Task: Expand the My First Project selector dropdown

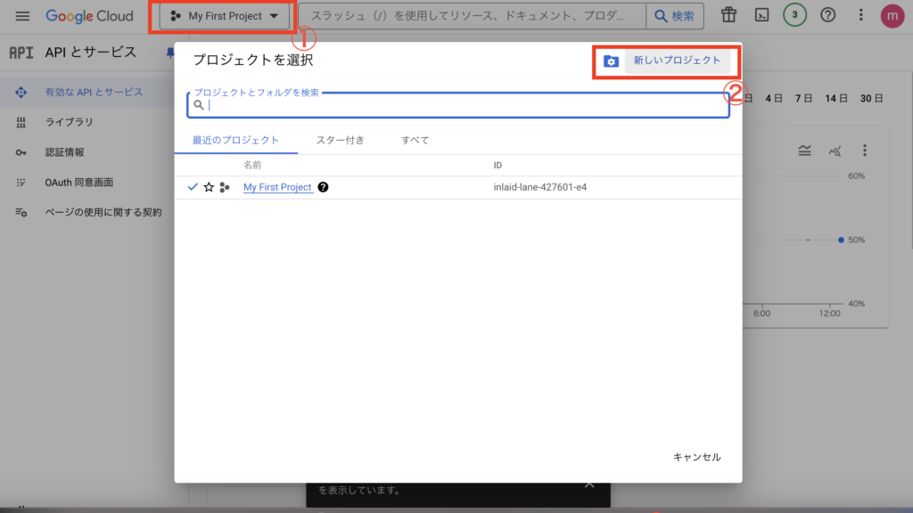Action: tap(225, 16)
